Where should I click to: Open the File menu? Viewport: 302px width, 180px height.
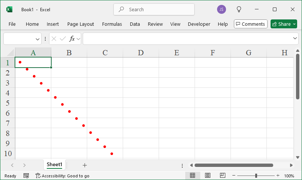coord(12,24)
